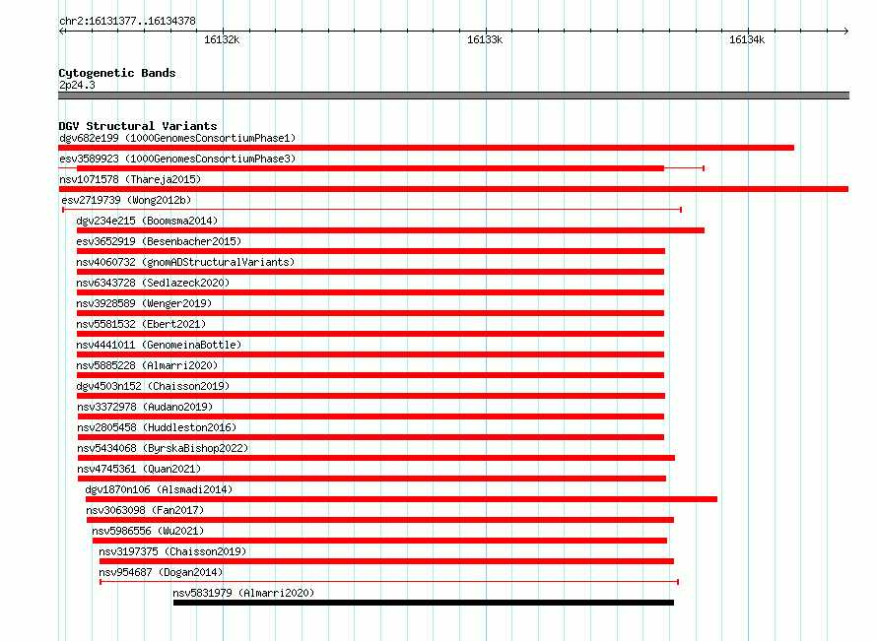877x641 pixels.
Task: Click the esv3589923 variant bar
Action: point(381,168)
